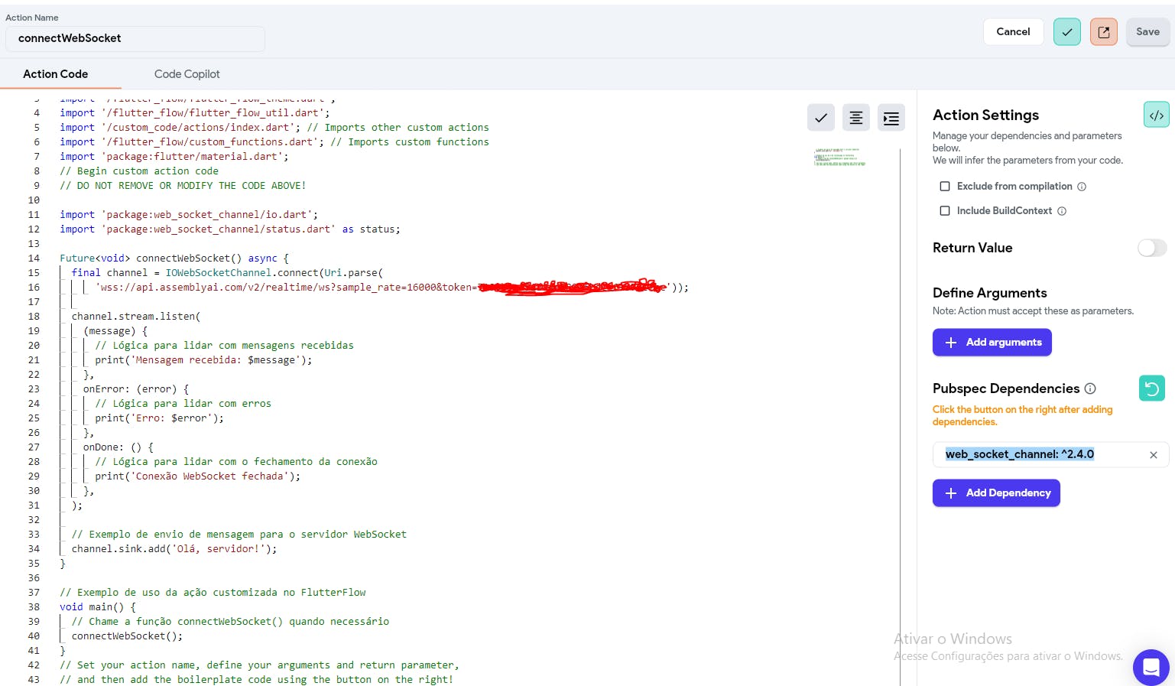Click the code checkmark validation icon

820,118
